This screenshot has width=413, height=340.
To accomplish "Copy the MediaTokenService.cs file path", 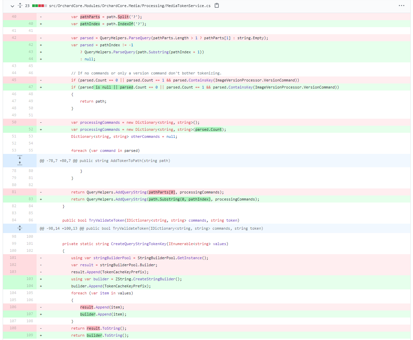I will (x=217, y=5).
